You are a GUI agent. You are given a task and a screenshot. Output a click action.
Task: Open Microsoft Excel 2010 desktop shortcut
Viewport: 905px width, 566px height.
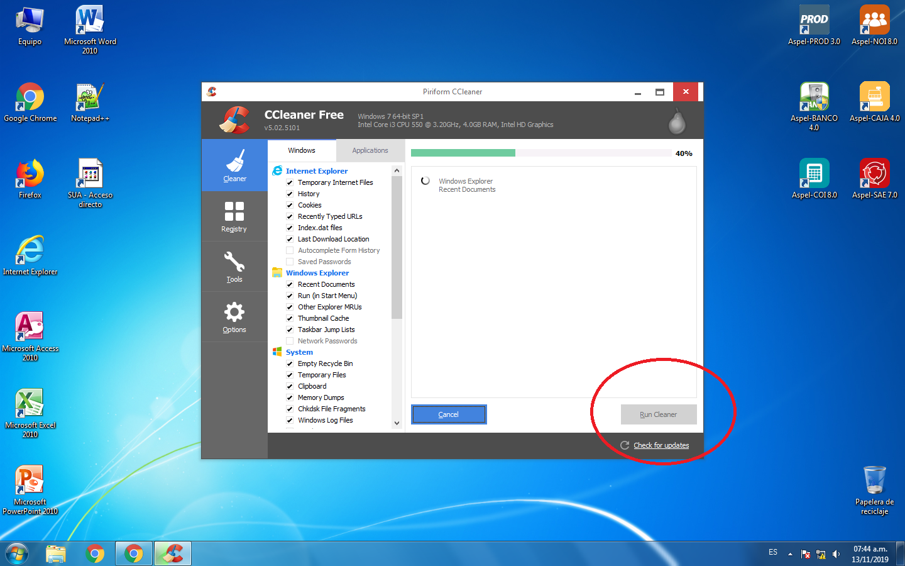pos(30,414)
